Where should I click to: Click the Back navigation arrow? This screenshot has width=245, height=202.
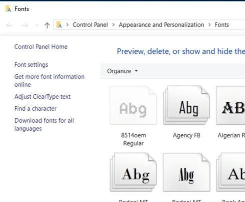[x=9, y=25]
